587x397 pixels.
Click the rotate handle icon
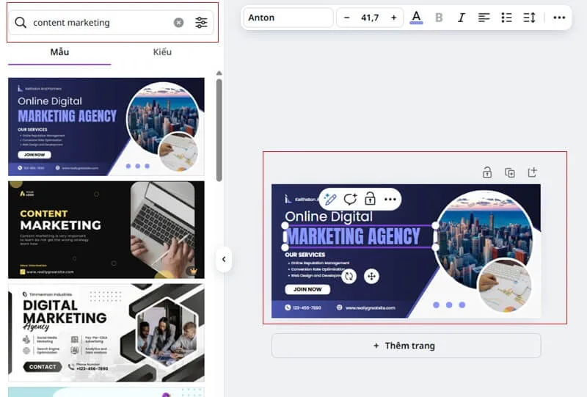click(x=349, y=277)
